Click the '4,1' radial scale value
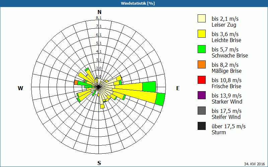Viewport: 268px width, 167px height. pos(98,51)
